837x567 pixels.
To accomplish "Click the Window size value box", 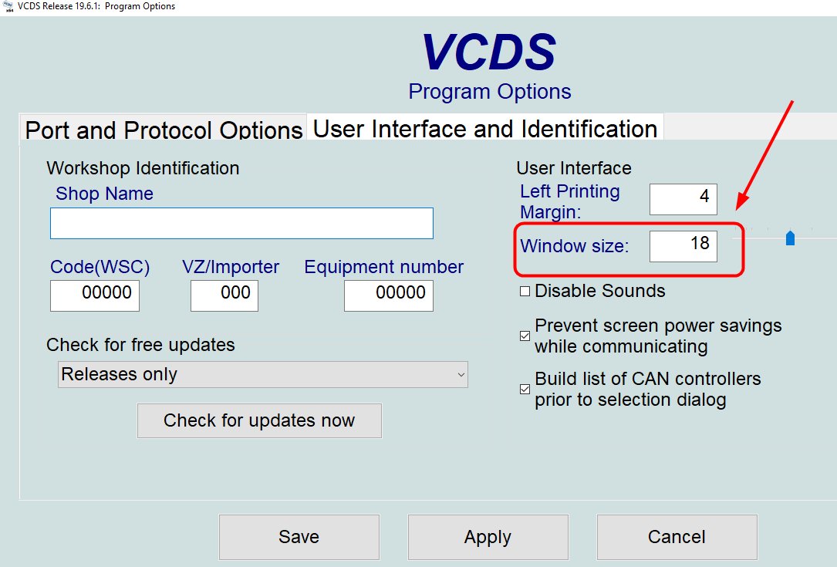I will click(x=683, y=246).
